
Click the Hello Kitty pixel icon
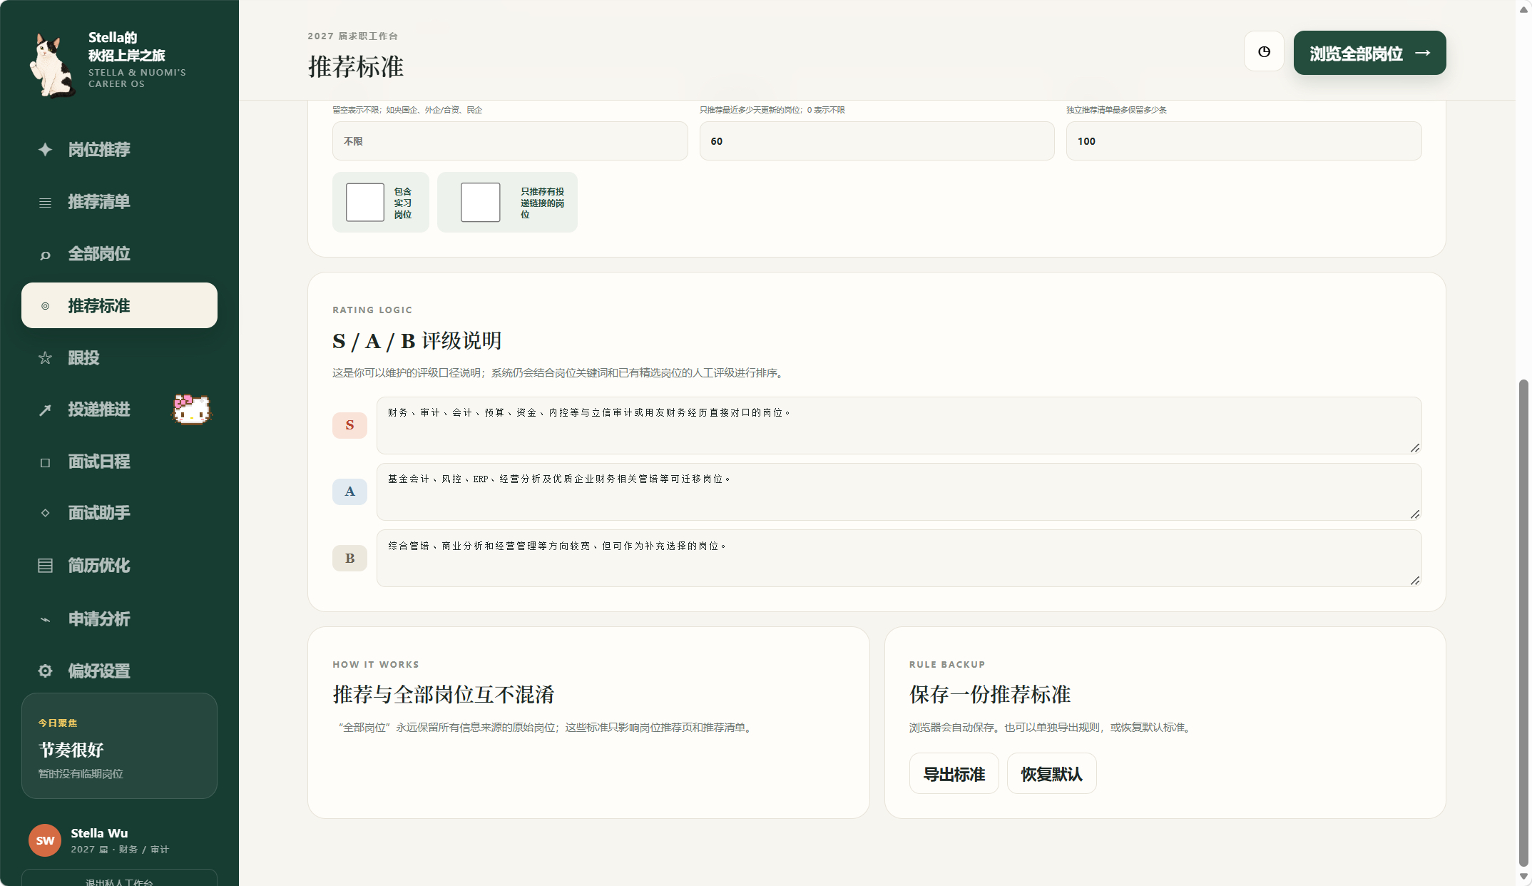(x=192, y=409)
